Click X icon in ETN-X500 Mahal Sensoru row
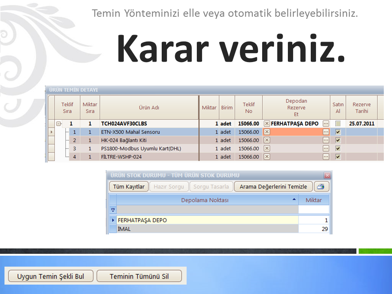The height and width of the screenshot is (294, 392). (x=267, y=132)
